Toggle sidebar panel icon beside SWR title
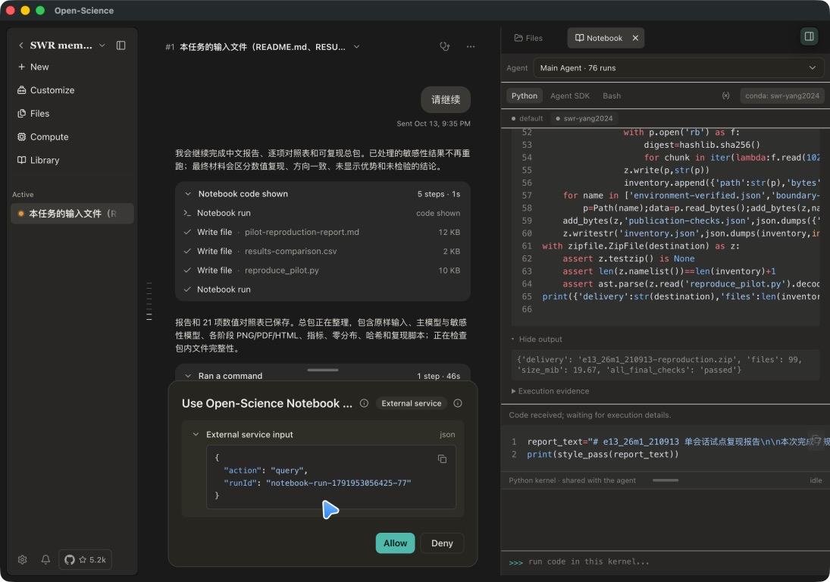Viewport: 830px width, 582px height. click(x=121, y=45)
